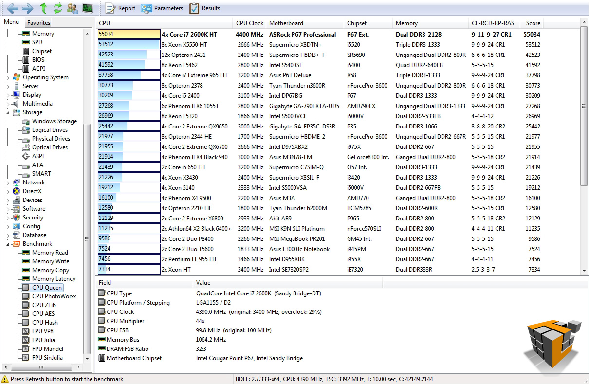
Task: Expand the Software tree node
Action: [x=8, y=209]
